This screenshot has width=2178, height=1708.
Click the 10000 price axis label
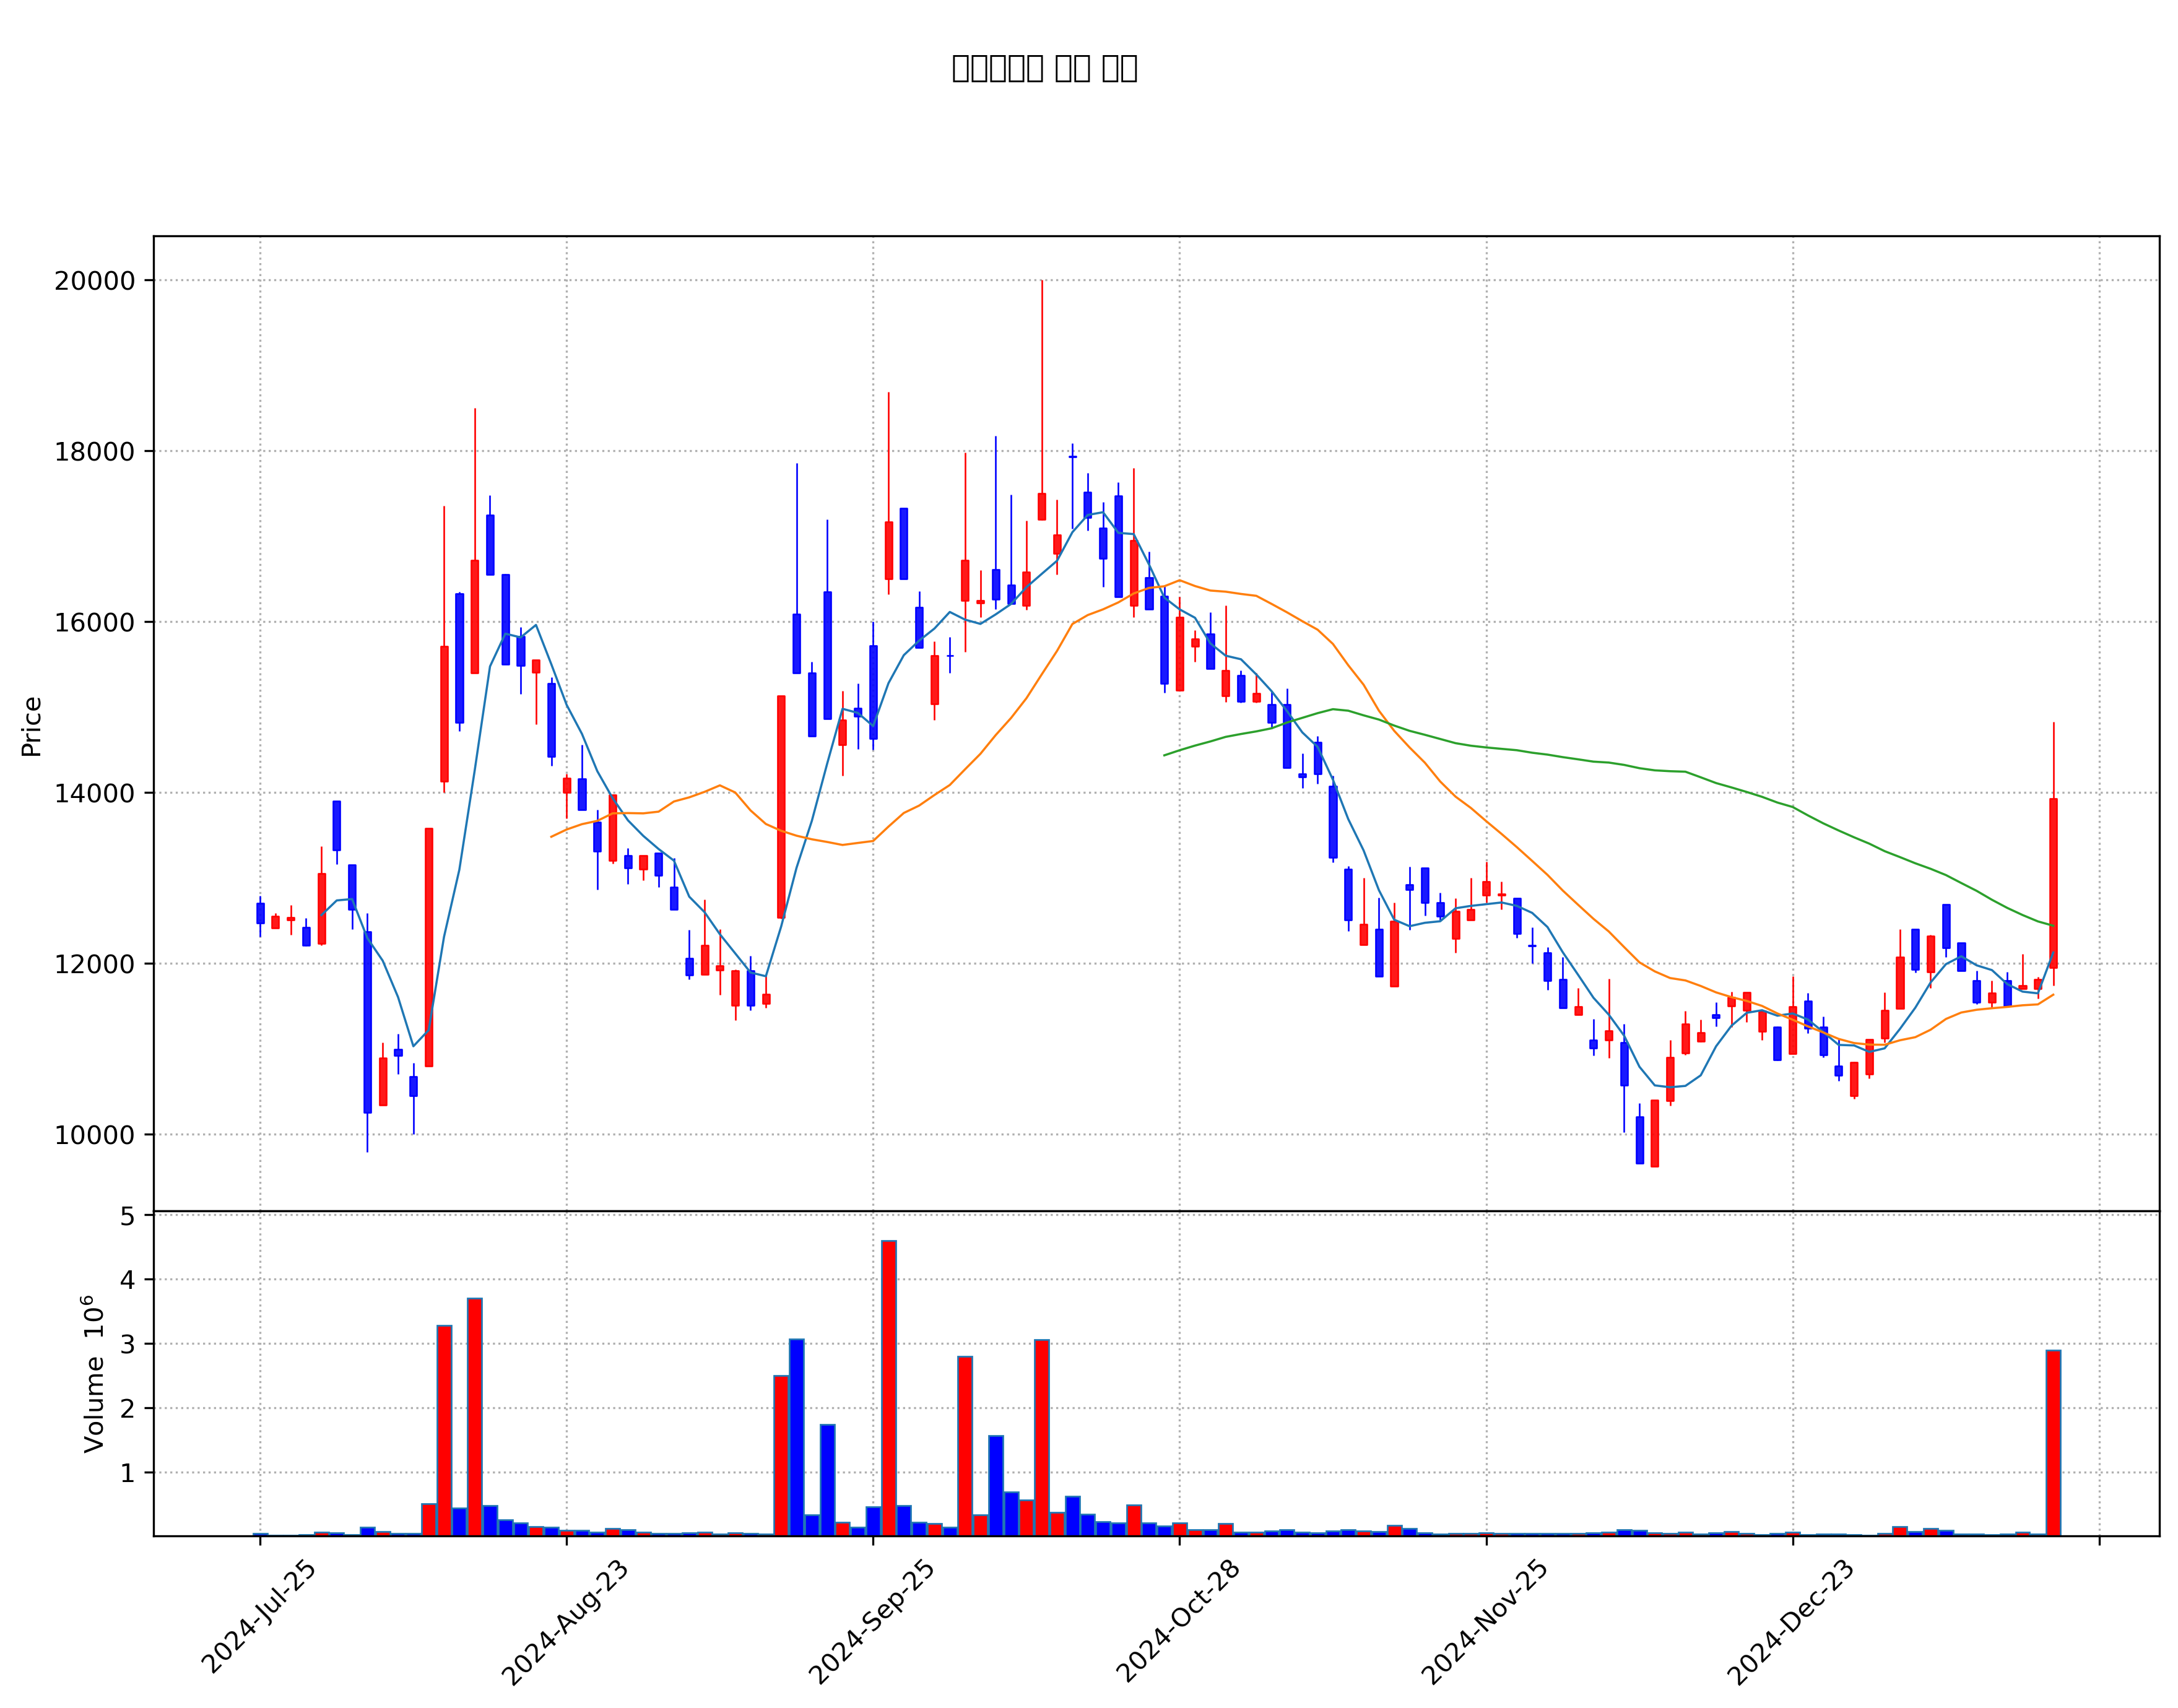[95, 1136]
